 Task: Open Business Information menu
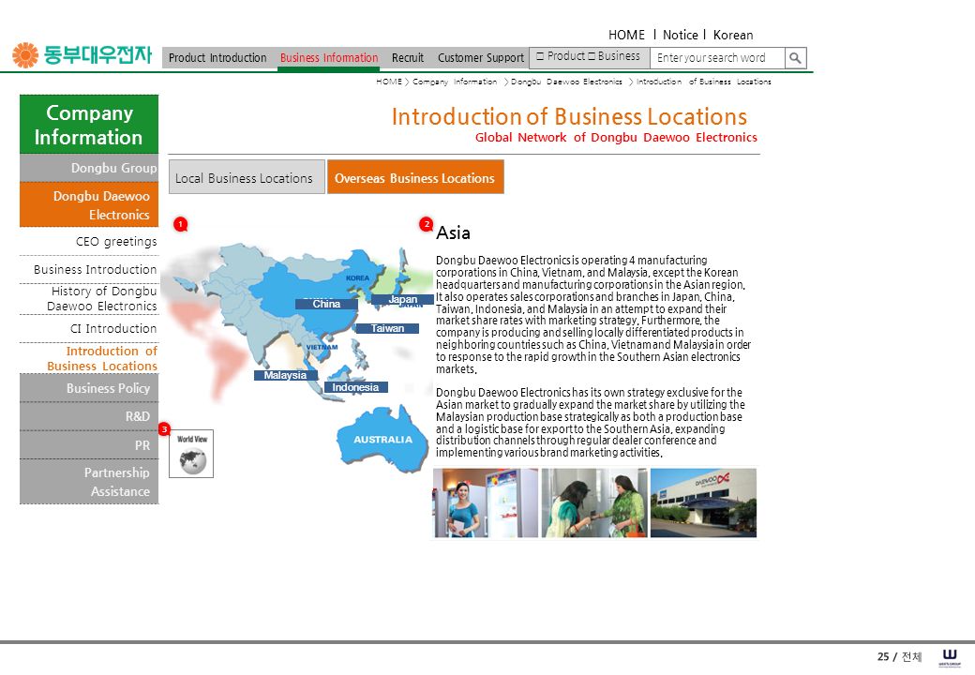pyautogui.click(x=329, y=58)
